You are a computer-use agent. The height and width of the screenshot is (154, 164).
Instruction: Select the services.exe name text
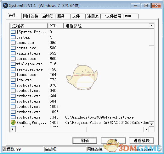[x=30, y=69]
